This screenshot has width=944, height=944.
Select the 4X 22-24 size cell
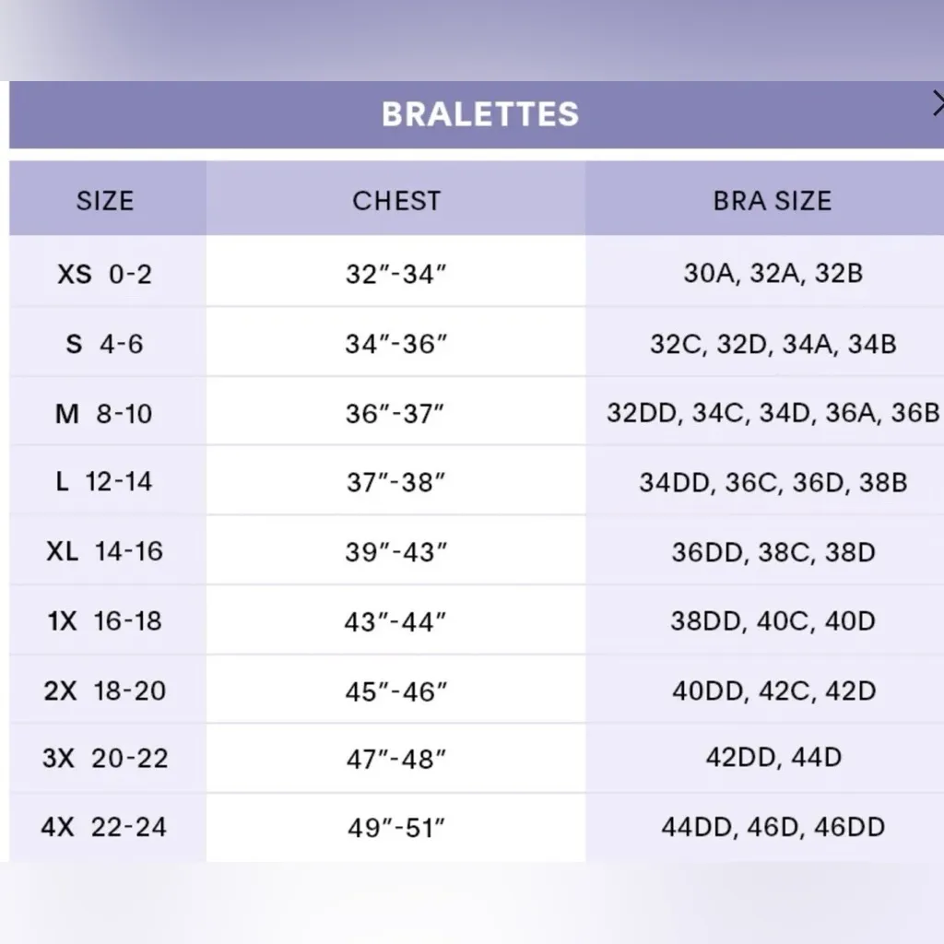[105, 827]
